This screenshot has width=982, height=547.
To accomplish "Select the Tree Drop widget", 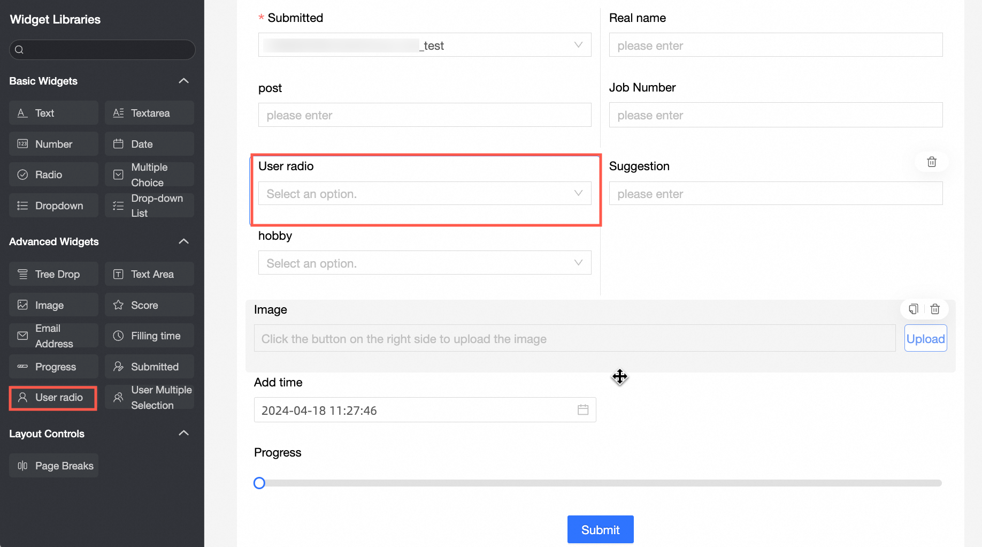I will pos(53,274).
